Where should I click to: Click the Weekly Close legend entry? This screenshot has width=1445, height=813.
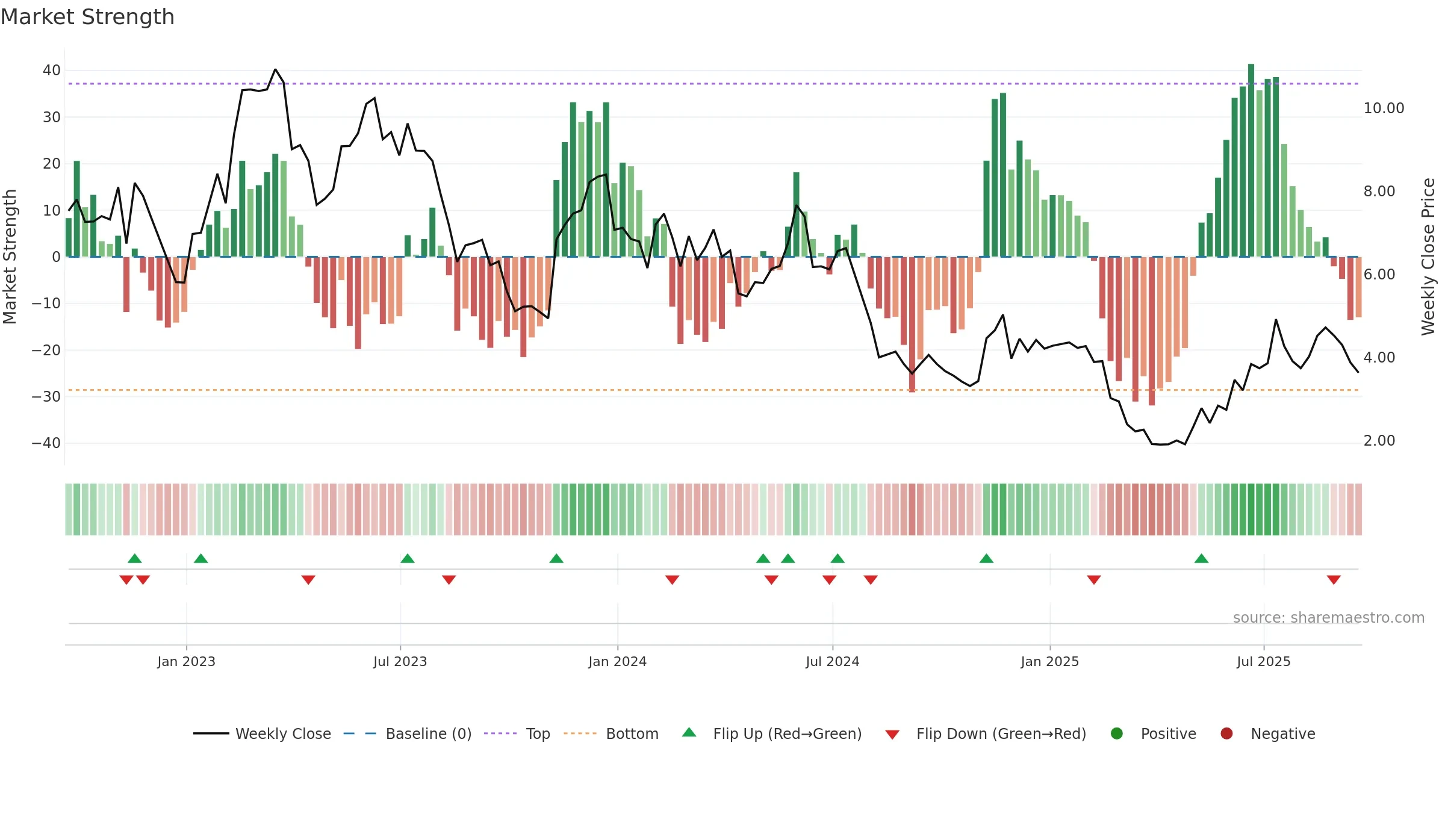[262, 734]
